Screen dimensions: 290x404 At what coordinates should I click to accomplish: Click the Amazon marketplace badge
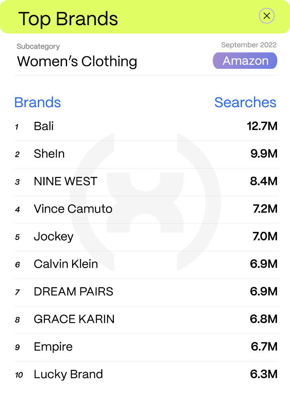pos(245,61)
